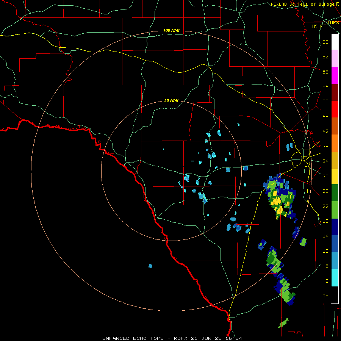Click the navy blue legend swatch
This screenshot has width=341, height=341.
click(x=335, y=227)
